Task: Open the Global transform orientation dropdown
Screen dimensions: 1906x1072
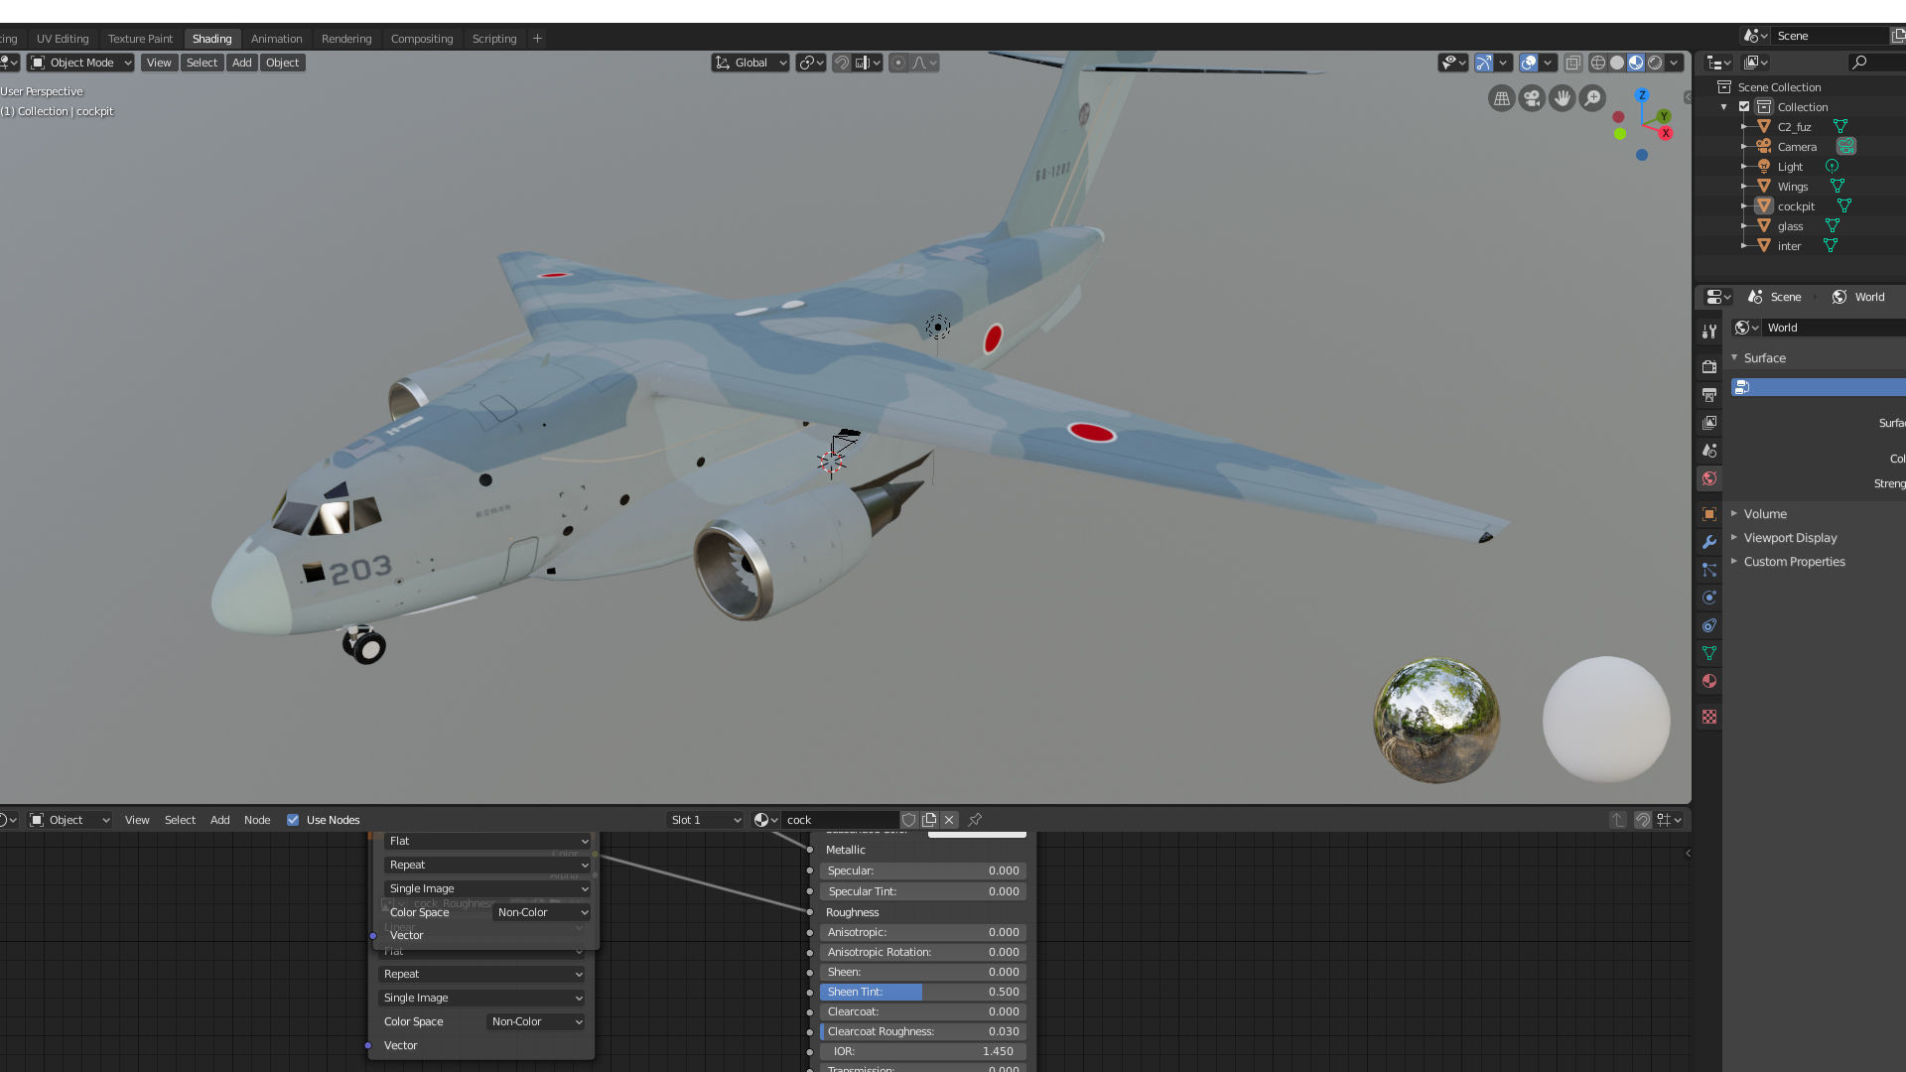Action: coord(750,63)
